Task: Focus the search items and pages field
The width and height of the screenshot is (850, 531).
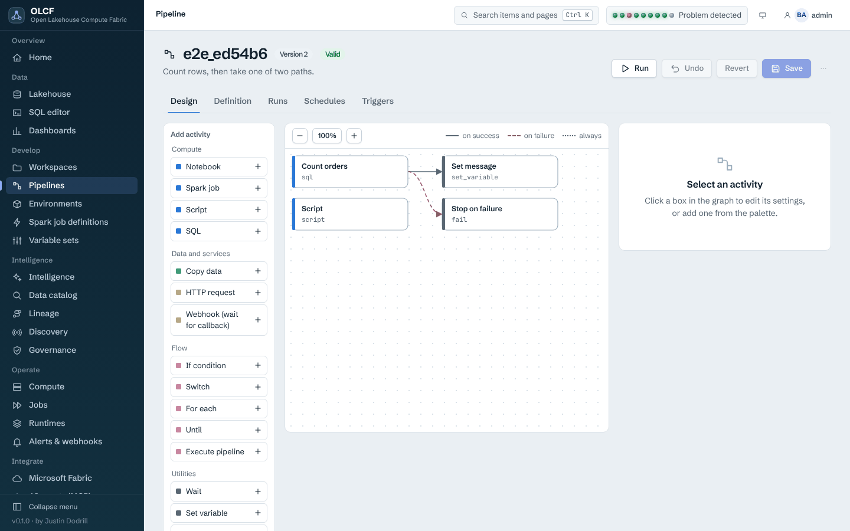Action: pyautogui.click(x=527, y=15)
